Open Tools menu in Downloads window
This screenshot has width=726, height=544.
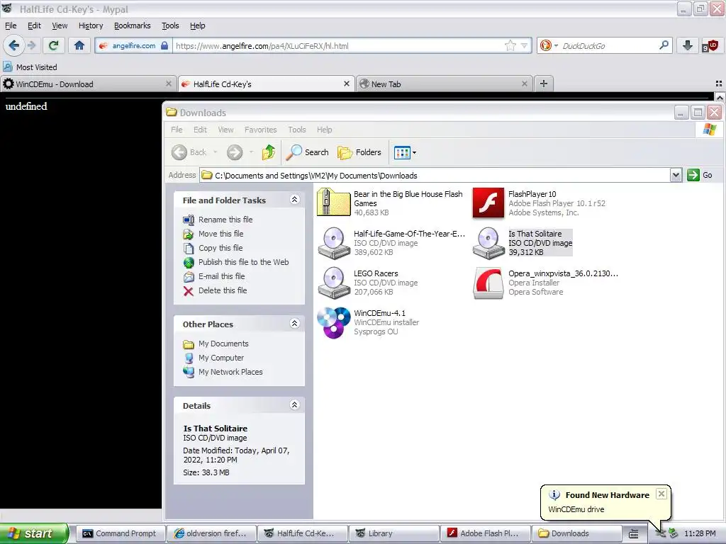coord(296,130)
